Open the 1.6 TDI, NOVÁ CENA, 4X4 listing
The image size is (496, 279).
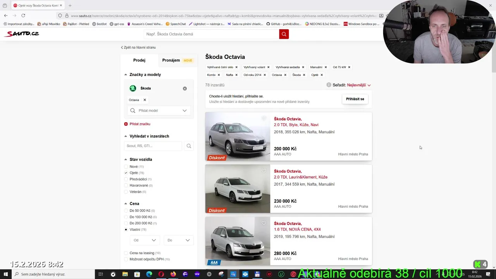(297, 229)
